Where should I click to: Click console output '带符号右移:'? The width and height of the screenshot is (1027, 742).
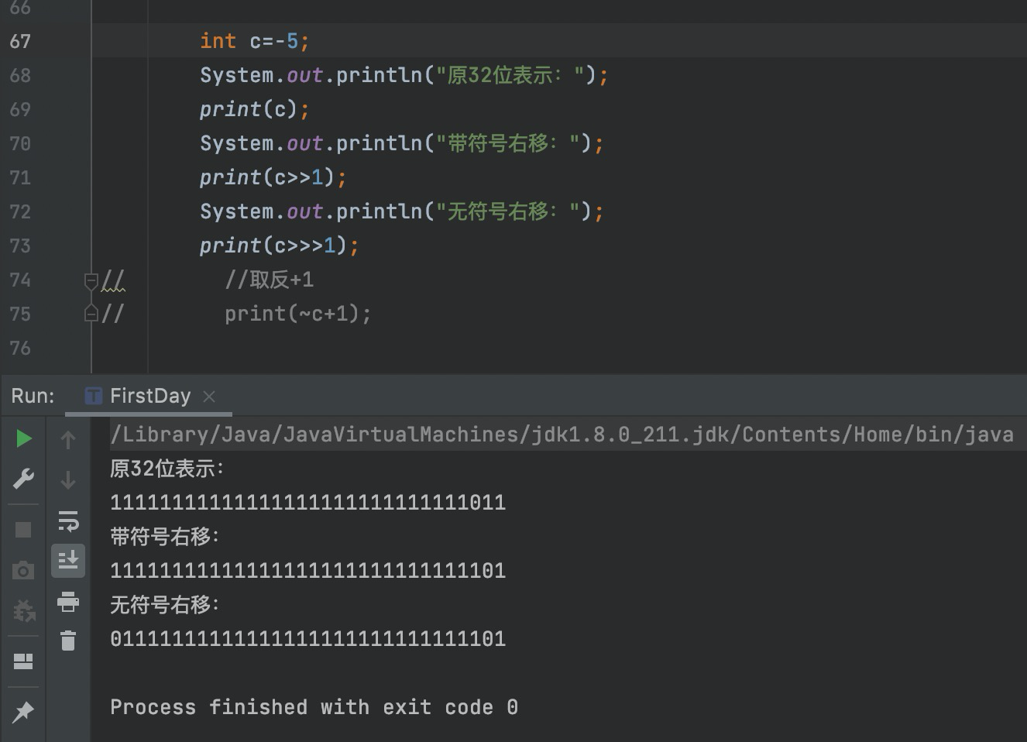(165, 536)
